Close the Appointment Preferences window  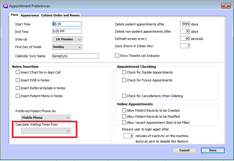226,6
